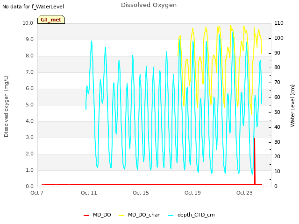Click the red MD_DO legend swatch

pyautogui.click(x=86, y=216)
